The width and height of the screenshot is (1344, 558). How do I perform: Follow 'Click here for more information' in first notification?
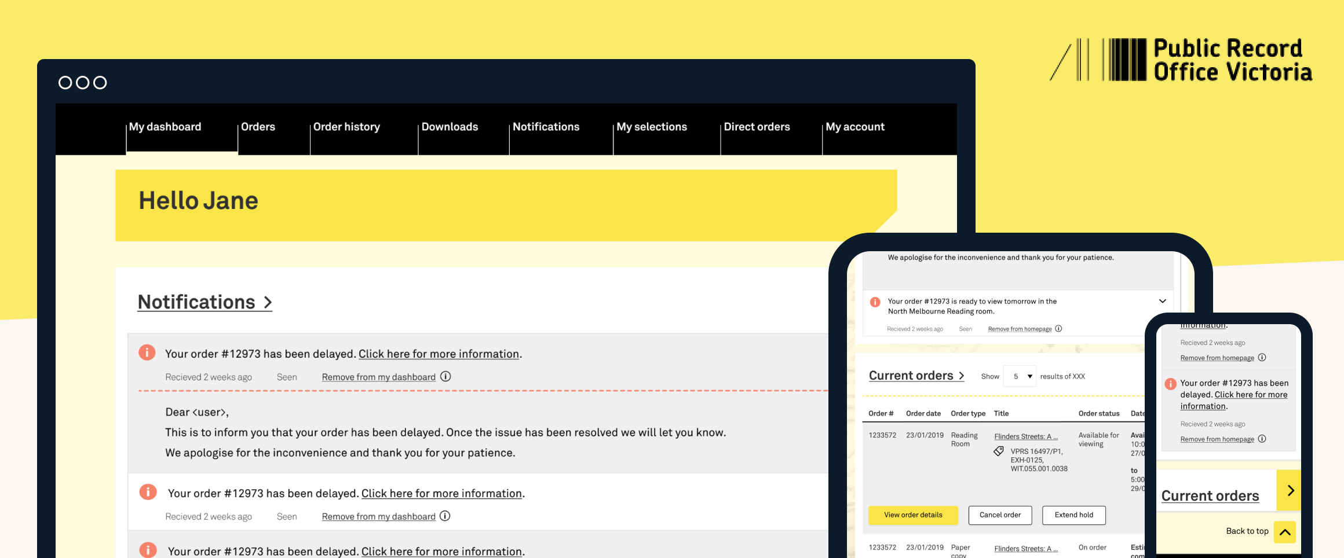click(439, 354)
